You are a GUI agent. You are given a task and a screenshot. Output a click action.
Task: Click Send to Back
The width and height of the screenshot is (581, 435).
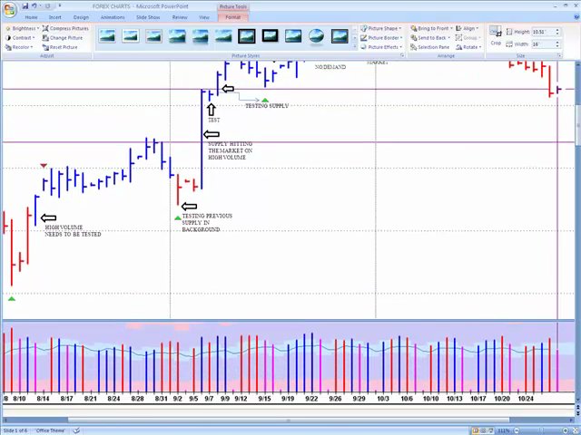[430, 38]
